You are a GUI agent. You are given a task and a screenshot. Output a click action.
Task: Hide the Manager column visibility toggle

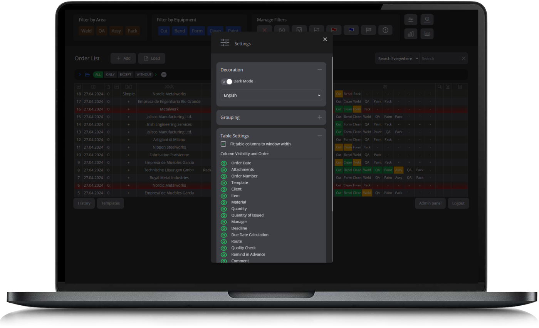click(223, 222)
